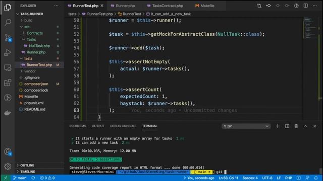
Task: Click synchronize changes icon in status bar
Action: pyautogui.click(x=33, y=178)
